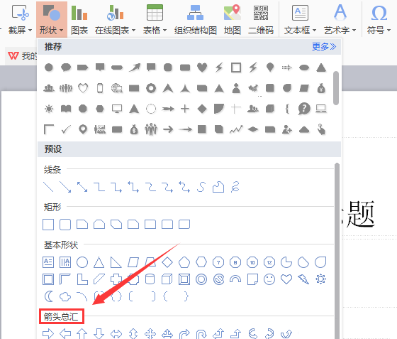Insert a 地图 map
The width and height of the screenshot is (397, 339).
(x=233, y=19)
